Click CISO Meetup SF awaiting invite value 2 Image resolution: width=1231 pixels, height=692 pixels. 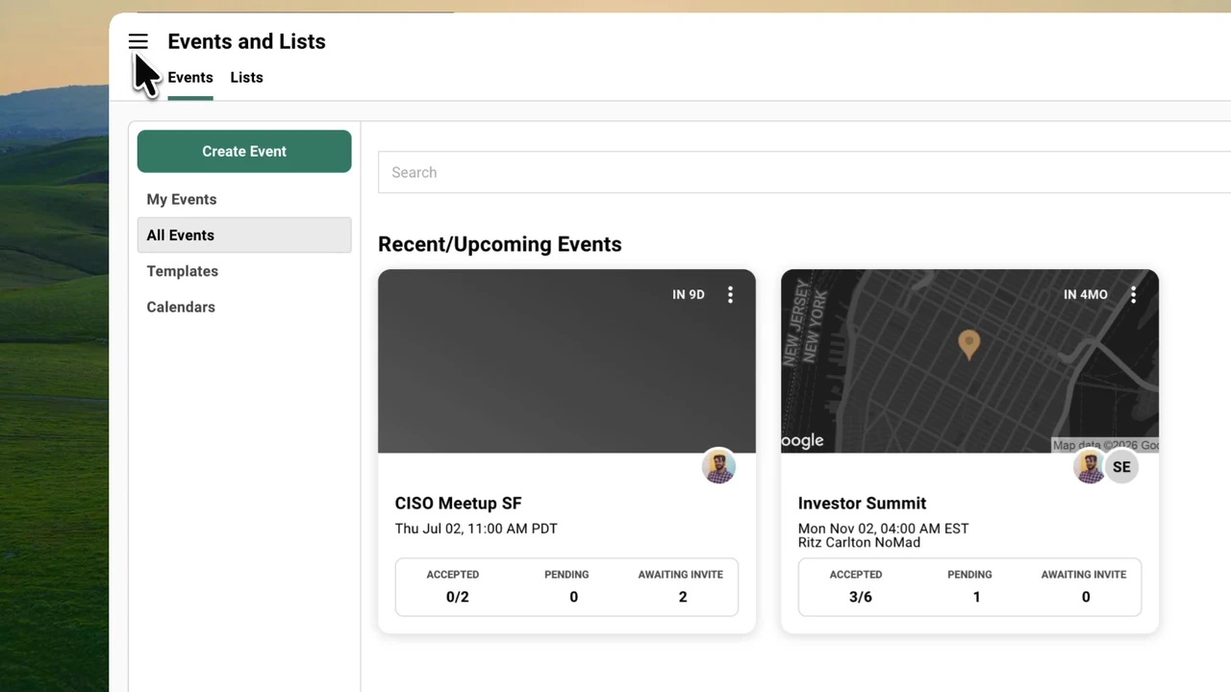pyautogui.click(x=683, y=597)
